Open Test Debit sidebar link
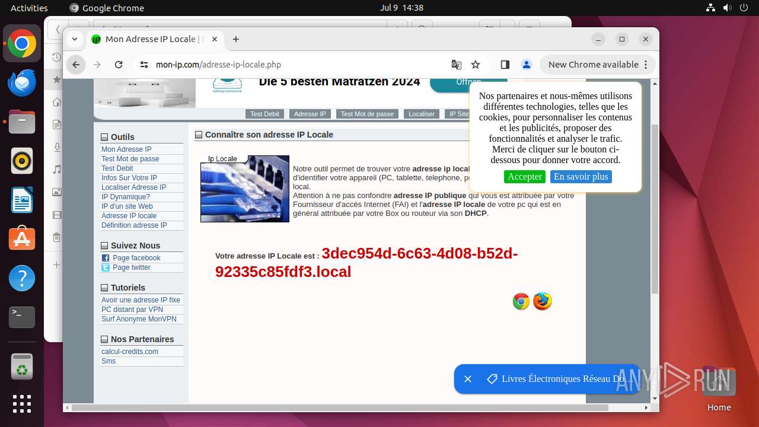This screenshot has height=427, width=759. (x=117, y=168)
